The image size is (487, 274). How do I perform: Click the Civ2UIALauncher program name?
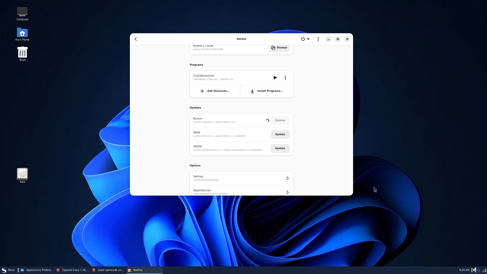204,76
